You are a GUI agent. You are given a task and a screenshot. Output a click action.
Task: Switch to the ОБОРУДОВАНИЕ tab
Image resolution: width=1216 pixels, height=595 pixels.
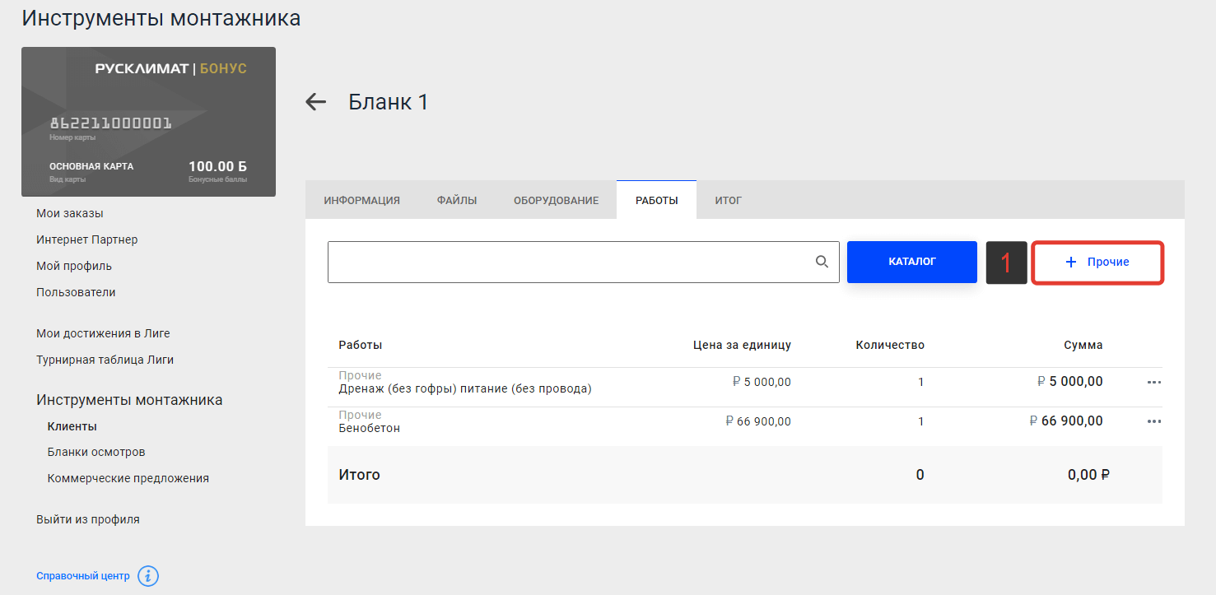pyautogui.click(x=557, y=200)
